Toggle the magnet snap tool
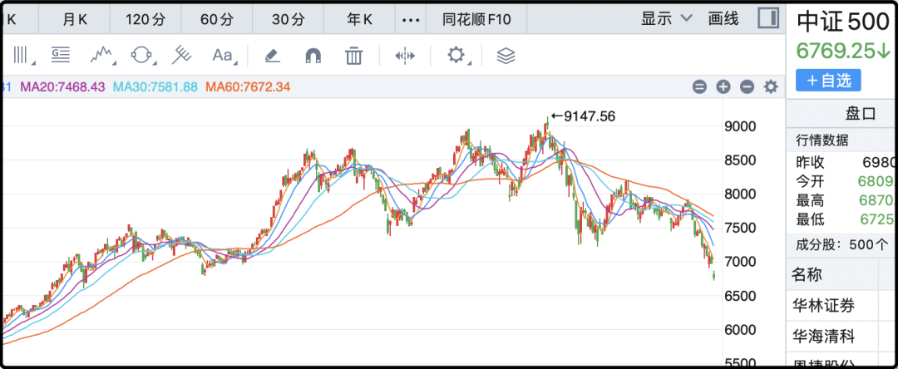Screen dimensions: 898x369 (x=313, y=56)
